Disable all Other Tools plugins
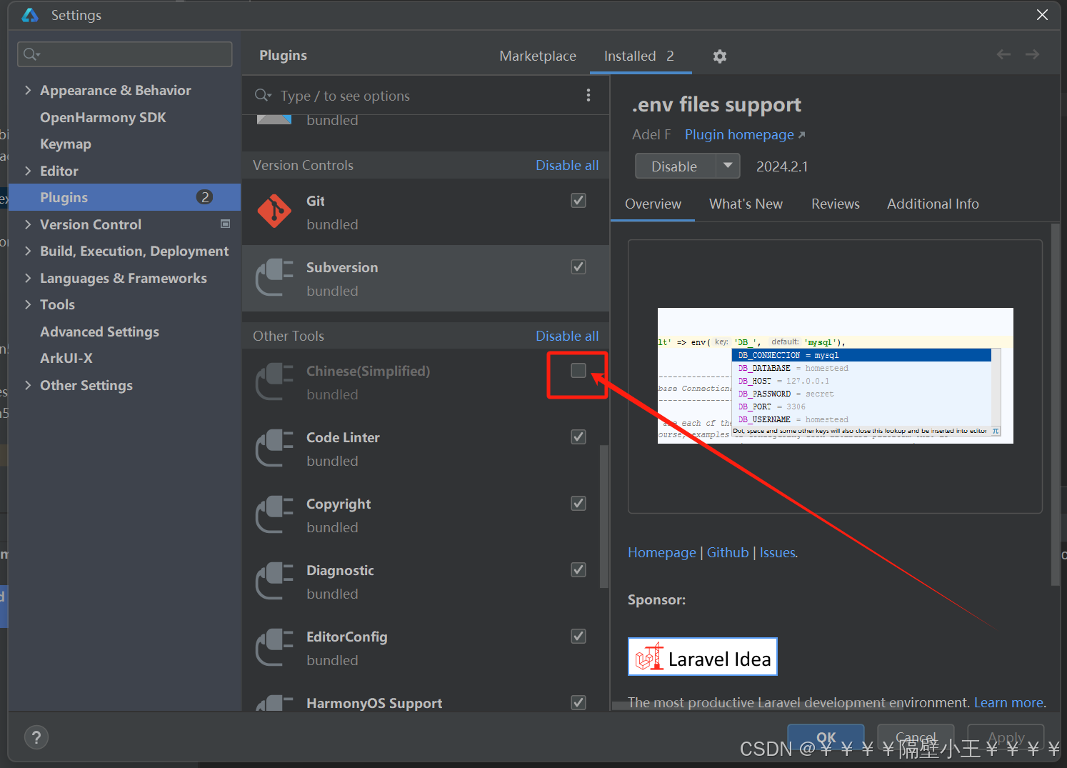Screen dimensions: 1067x768 click(x=567, y=336)
